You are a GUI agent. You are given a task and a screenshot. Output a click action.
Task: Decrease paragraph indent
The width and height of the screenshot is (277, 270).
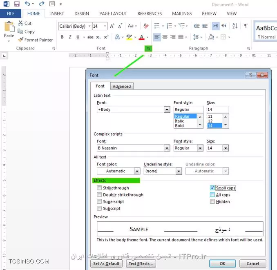coord(197,26)
